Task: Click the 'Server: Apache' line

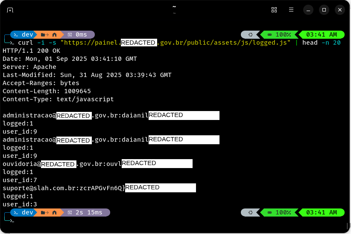Action: click(x=29, y=67)
